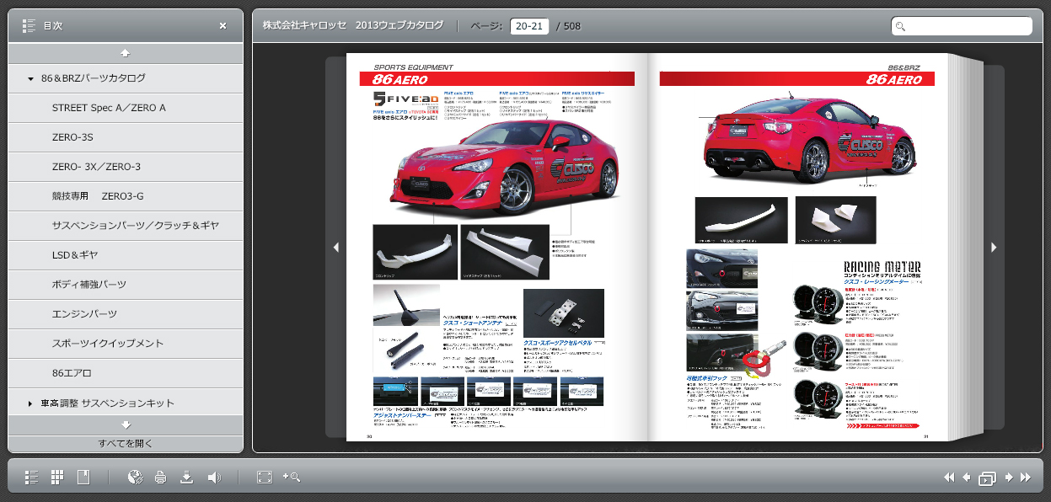
Task: Show the page thumbnails grid view
Action: coord(57,478)
